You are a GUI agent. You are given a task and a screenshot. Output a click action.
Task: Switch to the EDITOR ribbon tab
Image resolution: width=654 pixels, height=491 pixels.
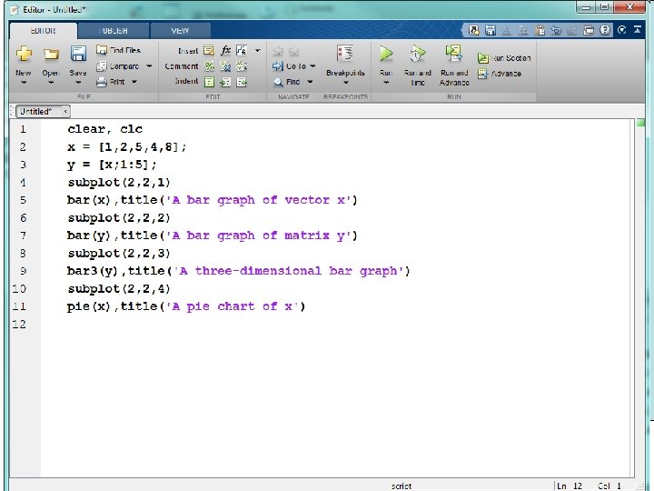click(43, 31)
